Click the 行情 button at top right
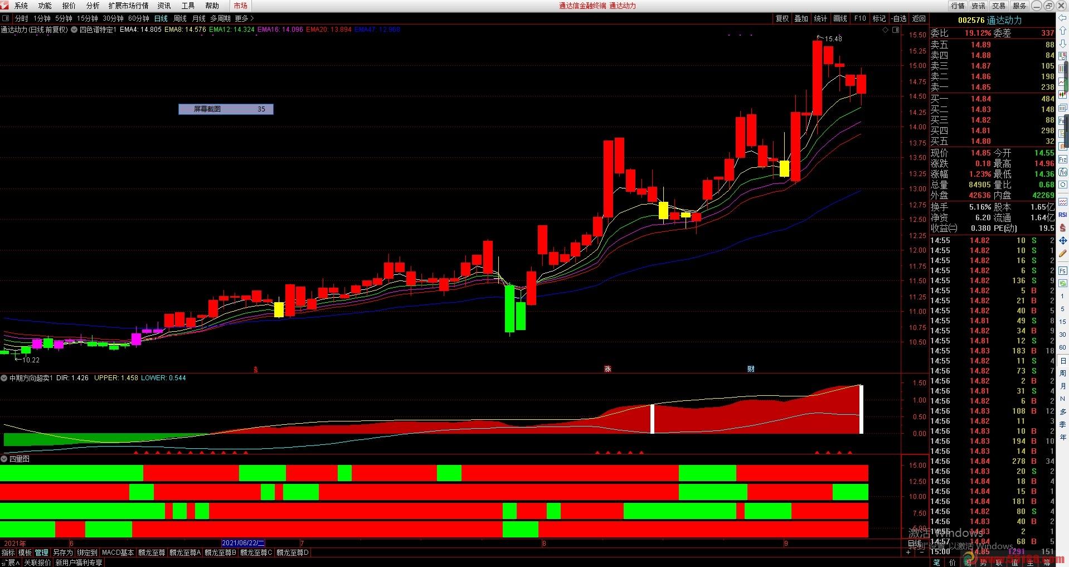The image size is (1069, 567). click(x=958, y=6)
